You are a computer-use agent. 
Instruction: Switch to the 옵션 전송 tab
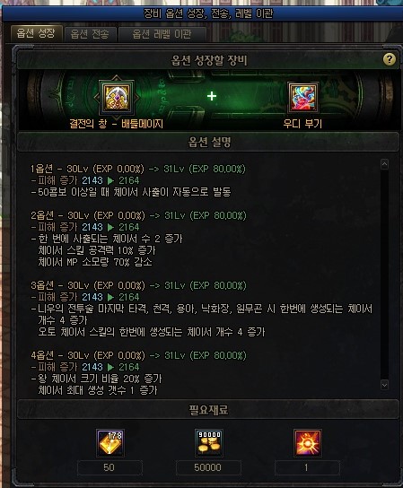[90, 34]
